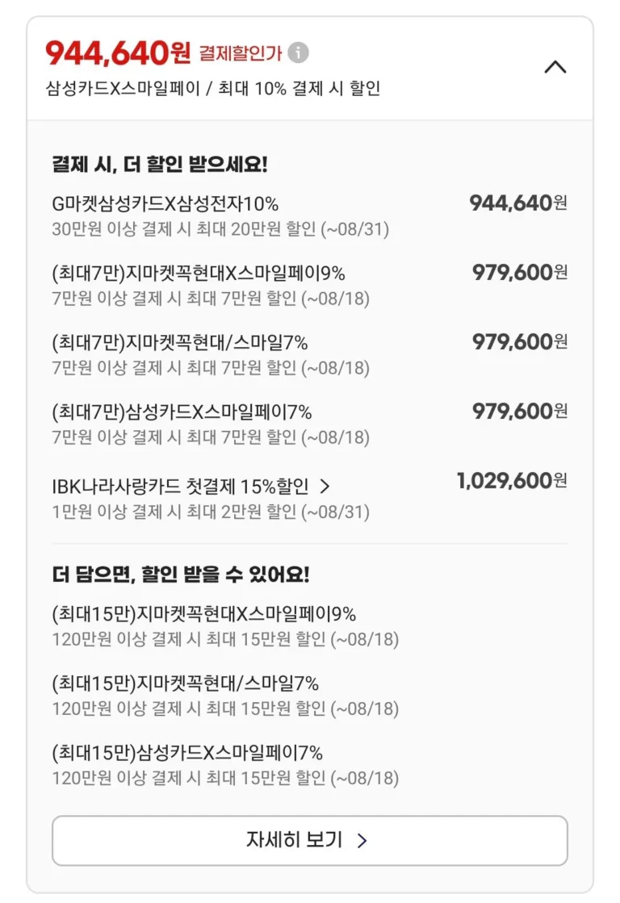
Task: Select the (최대15만)삼성카드X스마일페이7% offer
Action: (225, 765)
